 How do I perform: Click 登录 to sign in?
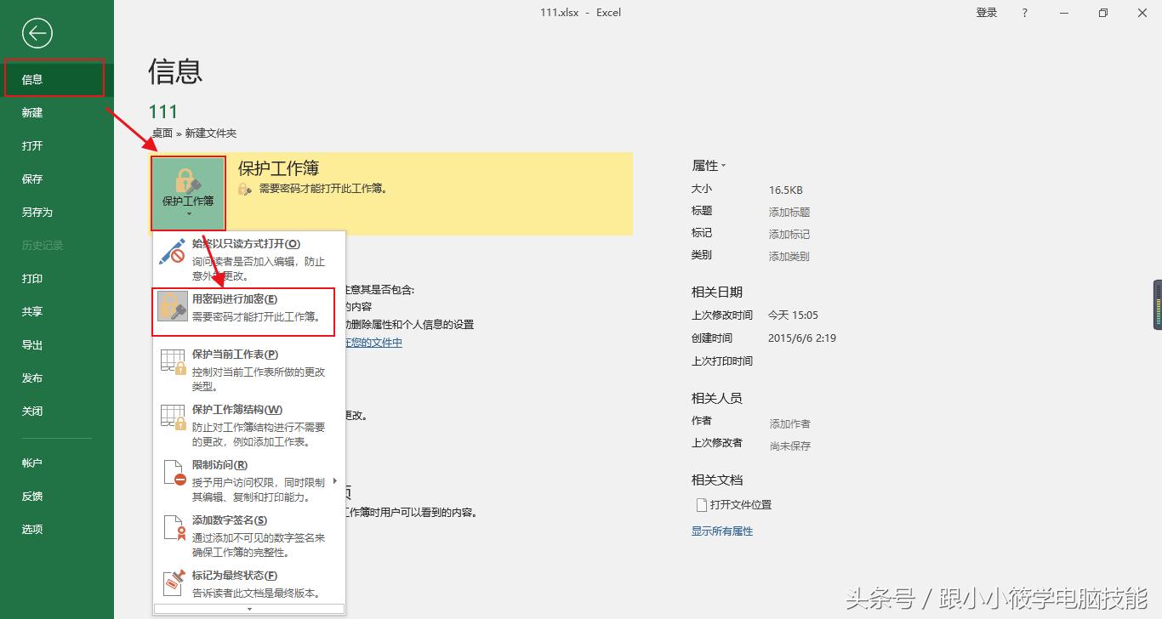pos(986,13)
